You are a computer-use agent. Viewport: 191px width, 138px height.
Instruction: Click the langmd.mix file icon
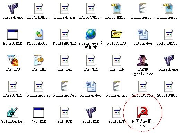coord(65,8)
